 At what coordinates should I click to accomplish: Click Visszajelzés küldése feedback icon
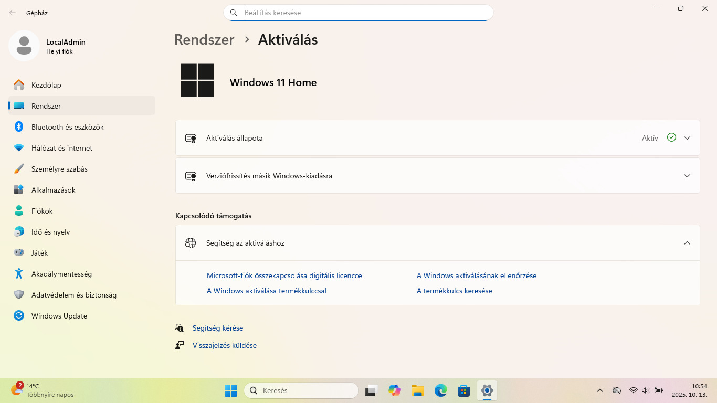tap(180, 345)
